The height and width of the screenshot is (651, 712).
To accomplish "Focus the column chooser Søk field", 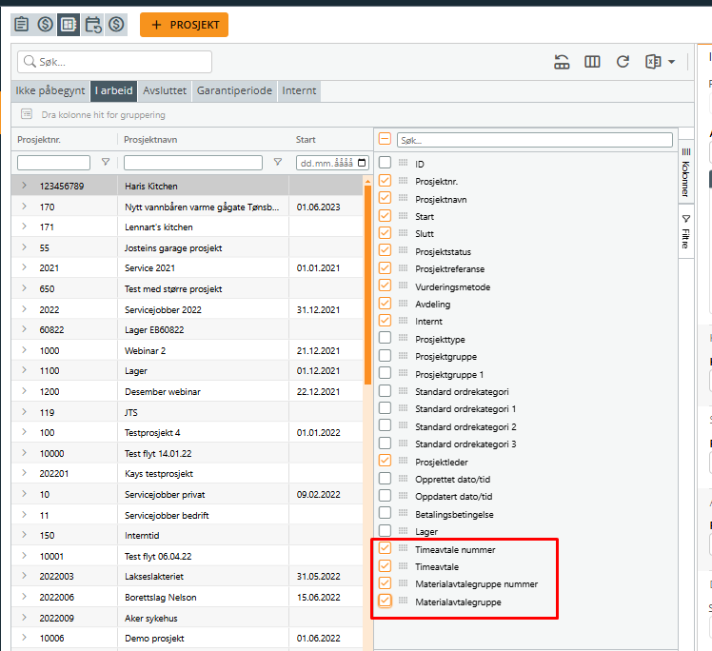I will 534,140.
